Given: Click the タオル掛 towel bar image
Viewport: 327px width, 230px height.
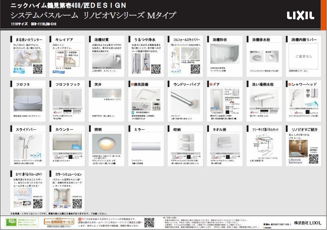Looking at the screenshot, I should pyautogui.click(x=223, y=143).
